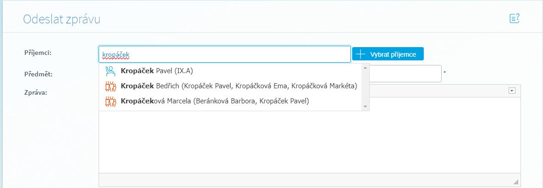The width and height of the screenshot is (543, 188).
Task: Pick Kropáčeková Marcela from the suggestions
Action: tap(215, 101)
